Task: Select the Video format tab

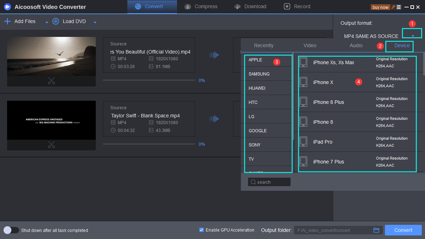Action: click(310, 45)
